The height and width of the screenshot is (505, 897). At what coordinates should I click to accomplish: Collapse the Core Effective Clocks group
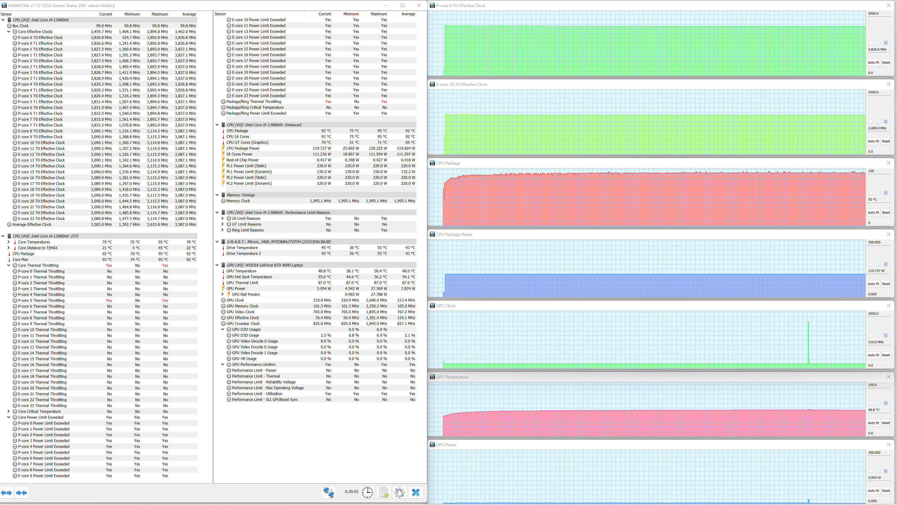tap(9, 31)
